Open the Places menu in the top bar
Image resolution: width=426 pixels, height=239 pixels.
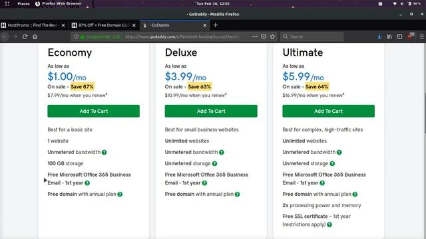pyautogui.click(x=23, y=4)
